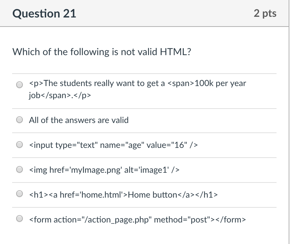Click the first answer row area
This screenshot has width=290, height=244.
click(x=145, y=89)
